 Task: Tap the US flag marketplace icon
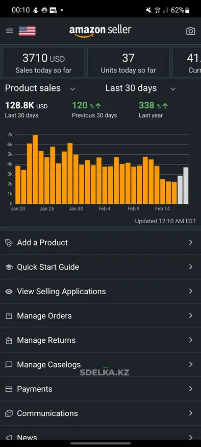(x=27, y=31)
